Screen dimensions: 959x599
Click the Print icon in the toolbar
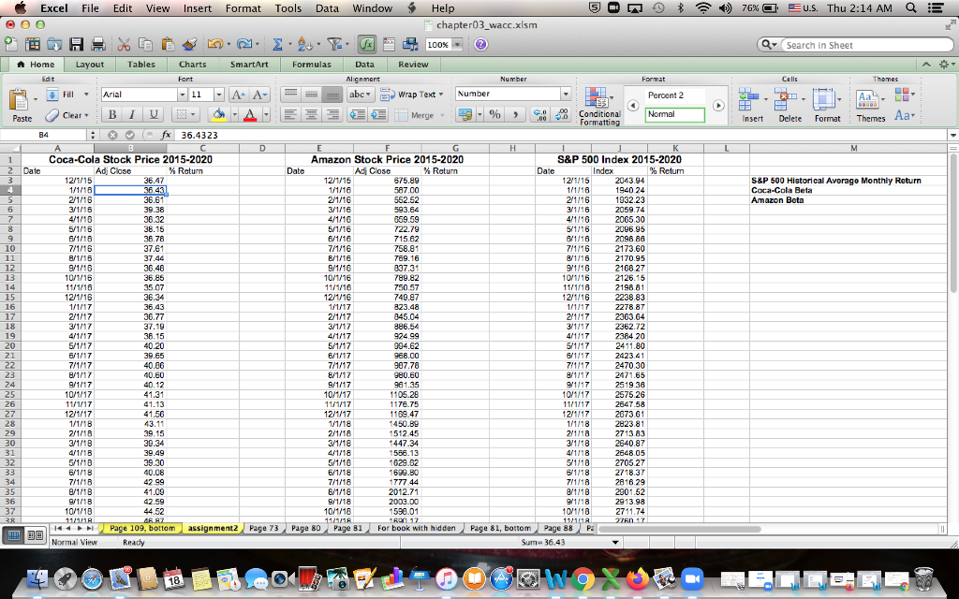(x=96, y=44)
